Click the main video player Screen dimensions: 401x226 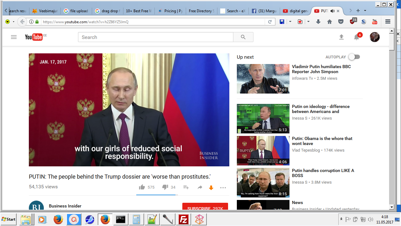point(129,110)
